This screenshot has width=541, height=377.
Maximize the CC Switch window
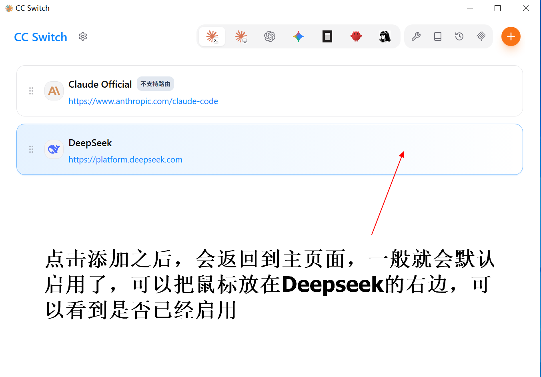498,8
